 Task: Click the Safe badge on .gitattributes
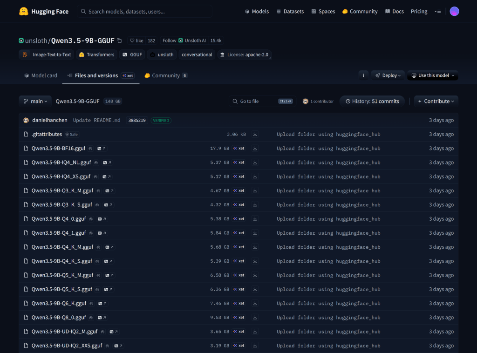click(x=71, y=135)
